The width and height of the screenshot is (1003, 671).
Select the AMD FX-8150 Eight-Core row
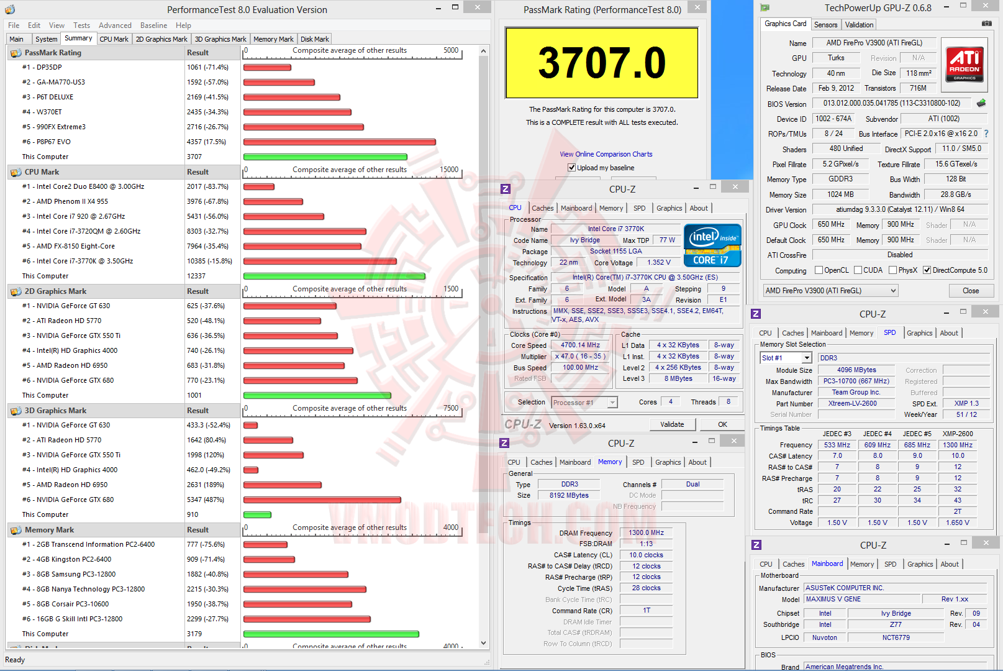[x=122, y=246]
